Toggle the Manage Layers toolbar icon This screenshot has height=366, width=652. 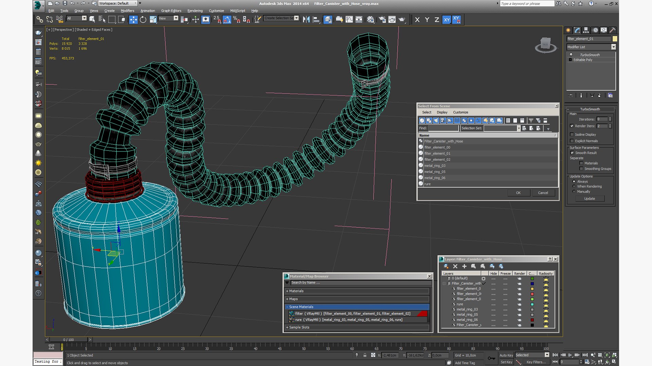tap(328, 20)
